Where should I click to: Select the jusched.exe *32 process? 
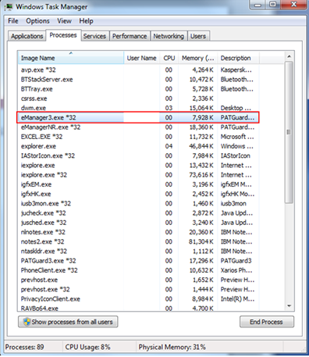click(x=138, y=223)
